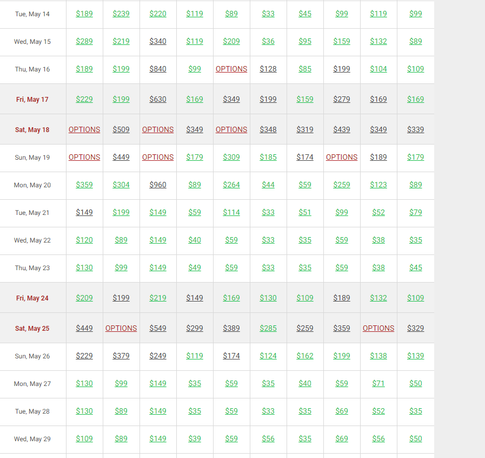The image size is (485, 458).
Task: Choose the $50 rate on Wed, May 29
Action: point(415,438)
